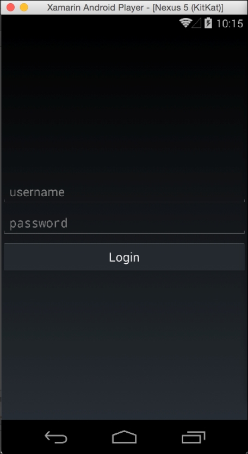Tap the Android Back navigation icon
Viewport: 248px width, 454px height.
[56, 437]
